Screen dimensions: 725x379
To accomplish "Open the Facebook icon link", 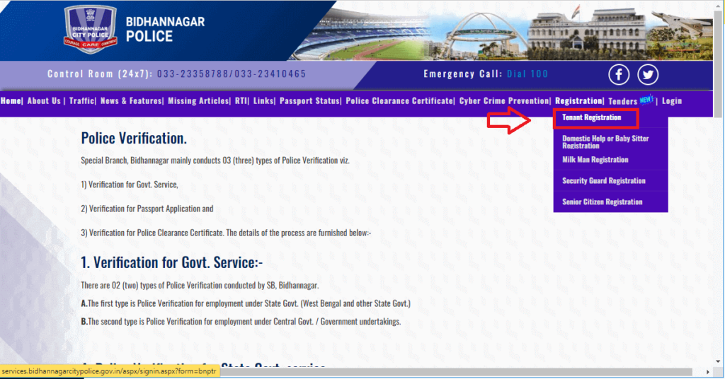I will pos(619,74).
